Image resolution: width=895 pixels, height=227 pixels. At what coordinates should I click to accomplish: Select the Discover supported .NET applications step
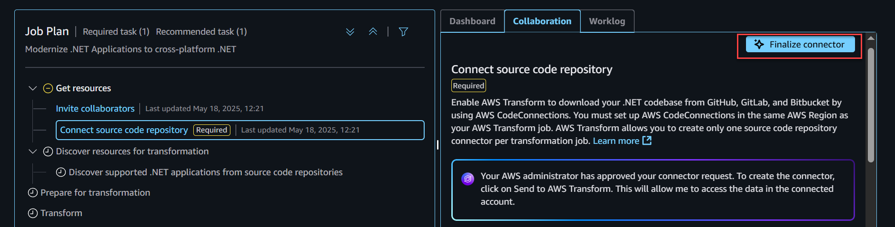(x=206, y=172)
